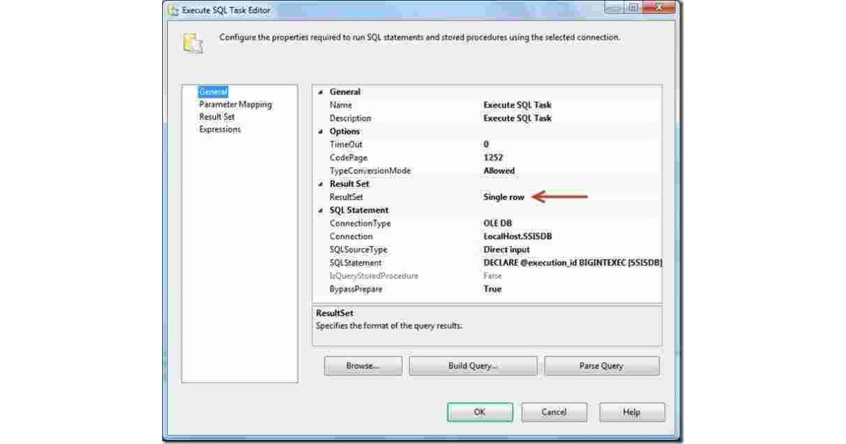This screenshot has height=444, width=846.
Task: Click the Execute SQL Task Editor title icon
Action: 173,11
